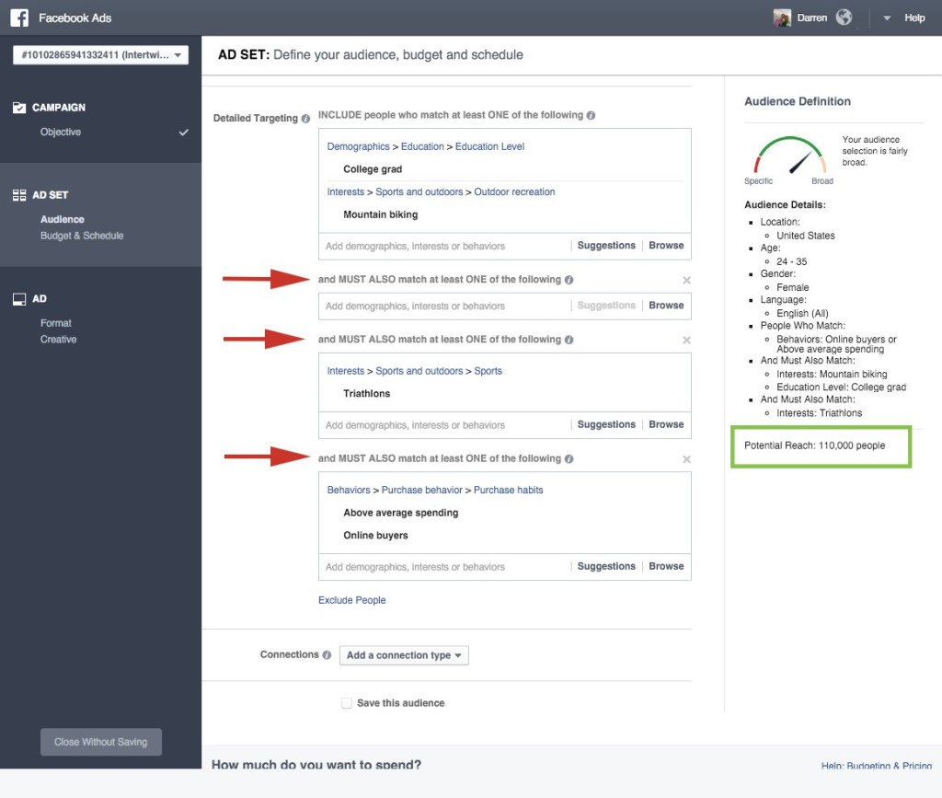Open the dropdown arrow beside Help

point(887,17)
